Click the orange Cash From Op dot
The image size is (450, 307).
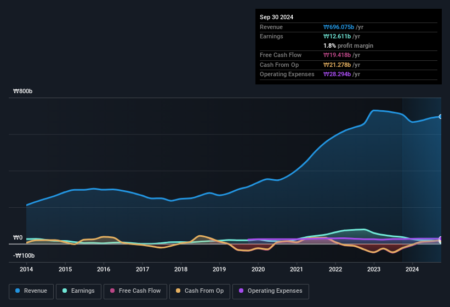pos(178,291)
